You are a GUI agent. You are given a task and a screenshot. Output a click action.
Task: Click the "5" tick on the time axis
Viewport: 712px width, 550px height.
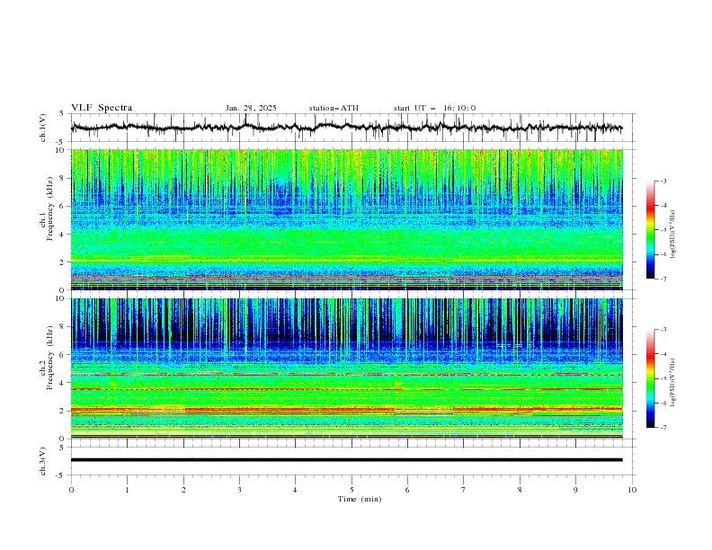click(x=352, y=490)
